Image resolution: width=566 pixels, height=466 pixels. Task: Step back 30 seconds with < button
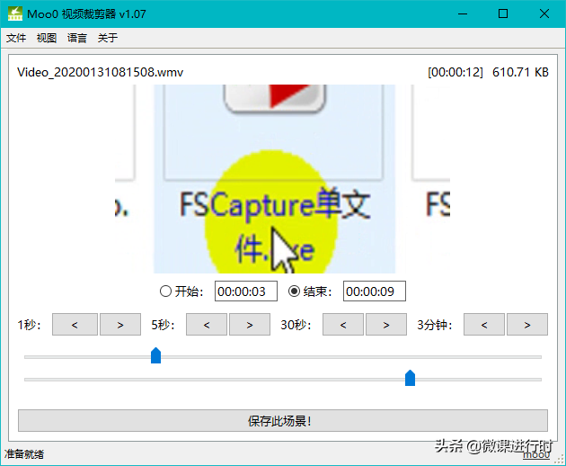click(x=343, y=325)
